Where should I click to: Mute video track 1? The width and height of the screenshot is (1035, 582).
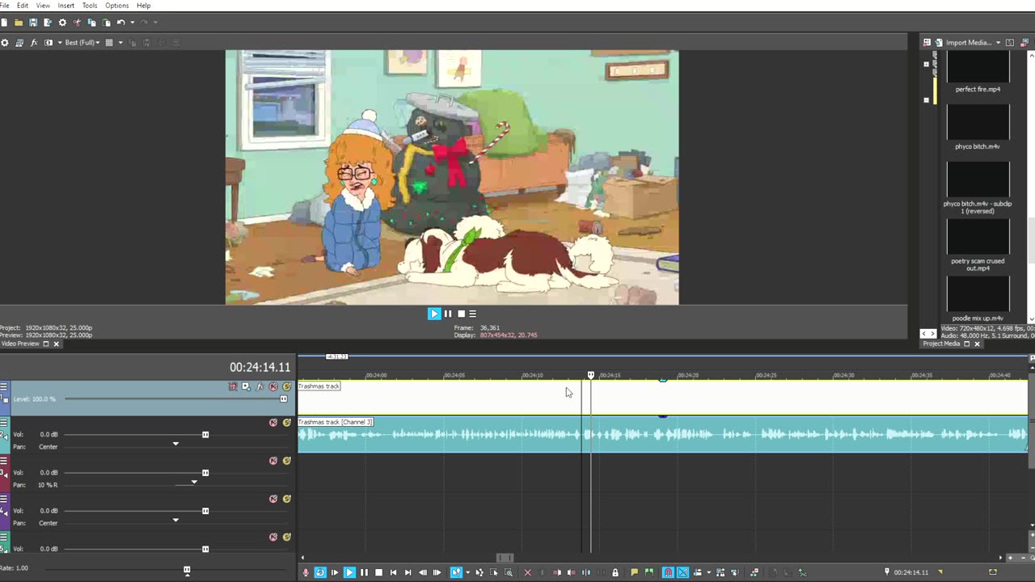pyautogui.click(x=273, y=386)
